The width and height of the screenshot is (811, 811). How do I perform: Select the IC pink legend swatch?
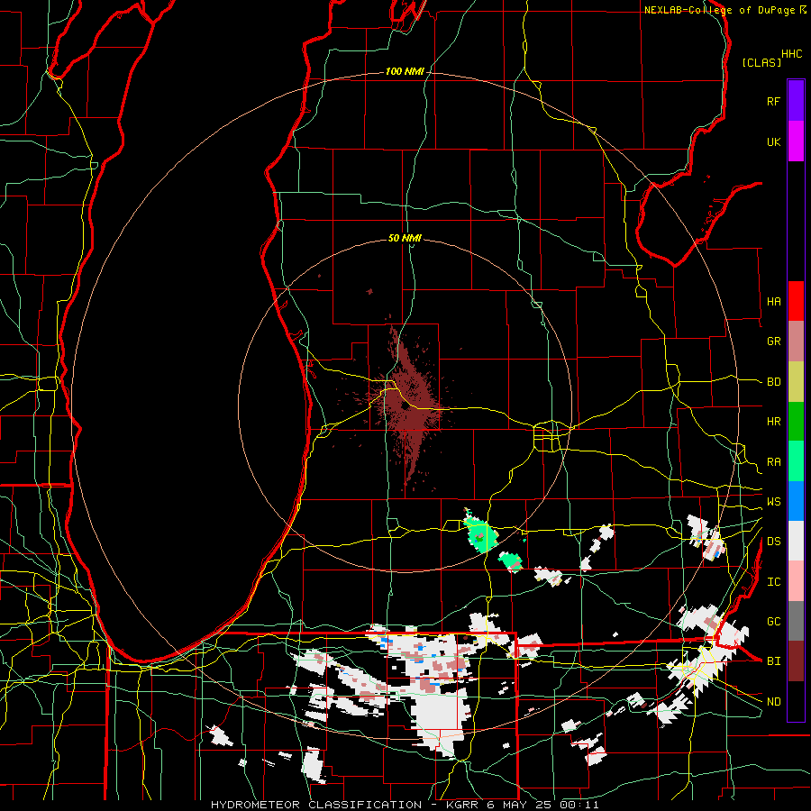click(x=796, y=581)
